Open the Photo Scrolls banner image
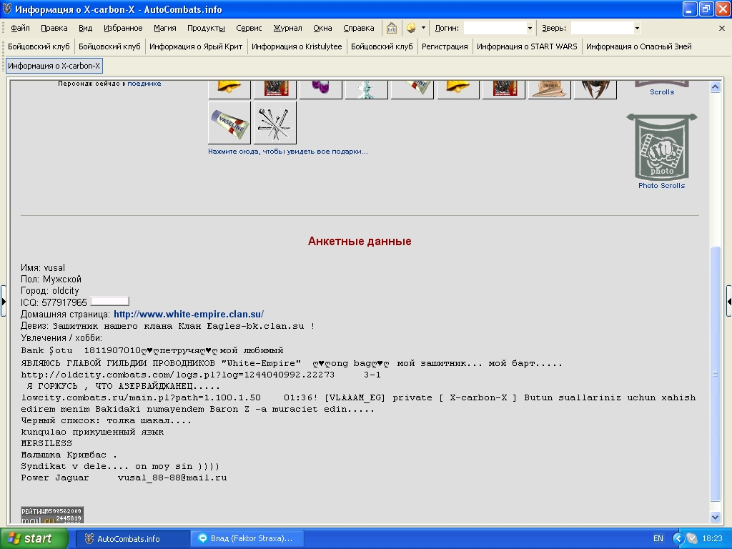732x549 pixels. (661, 147)
